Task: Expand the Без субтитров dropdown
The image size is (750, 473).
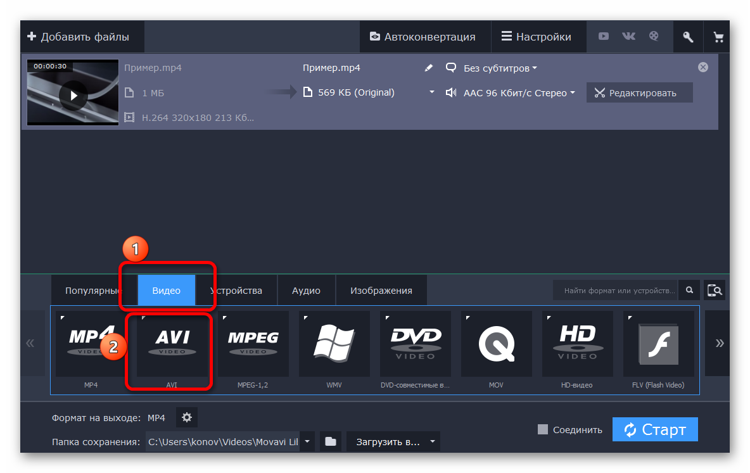Action: (492, 68)
